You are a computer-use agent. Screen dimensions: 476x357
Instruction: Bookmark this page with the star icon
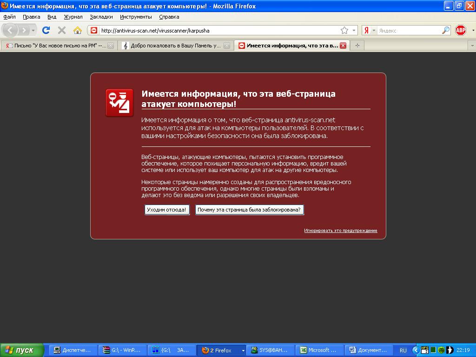point(344,30)
